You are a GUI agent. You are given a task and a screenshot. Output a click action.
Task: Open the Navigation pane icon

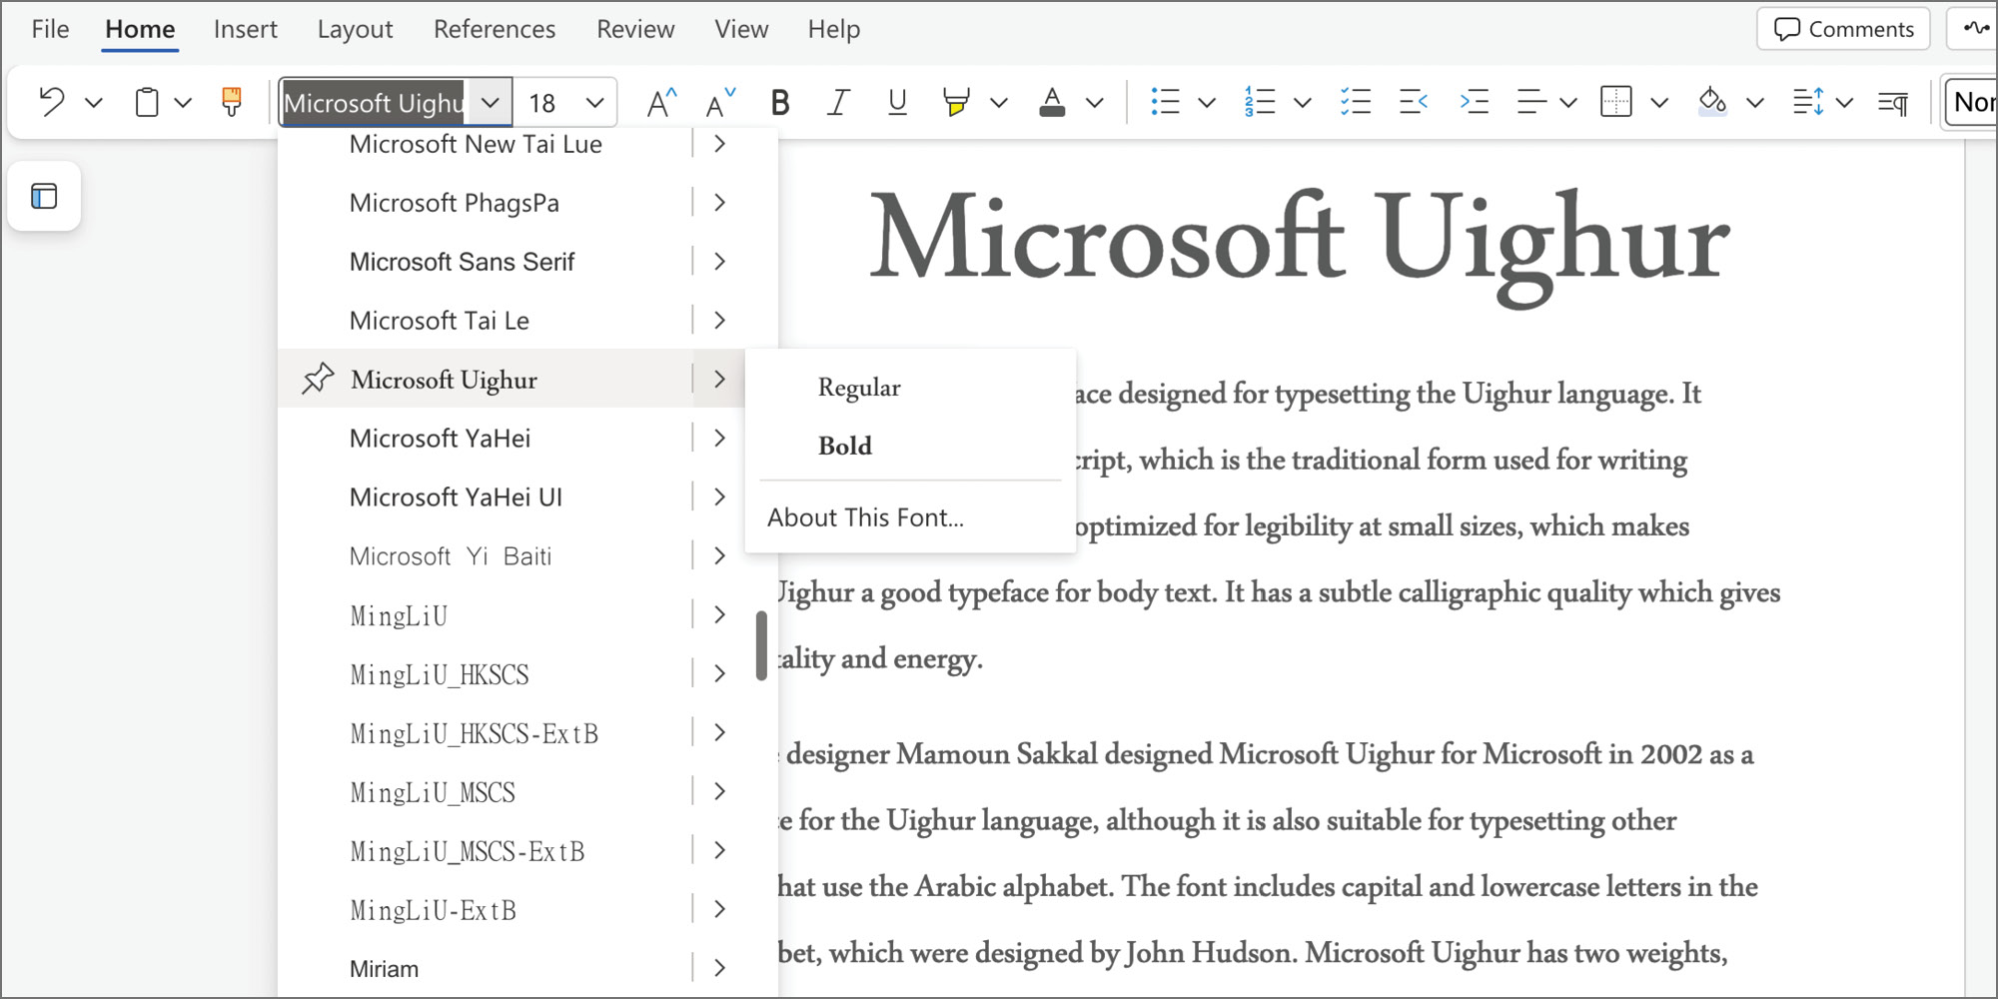point(44,197)
